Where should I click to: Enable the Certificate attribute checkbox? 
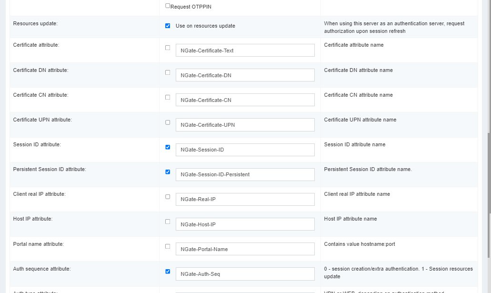pyautogui.click(x=168, y=48)
